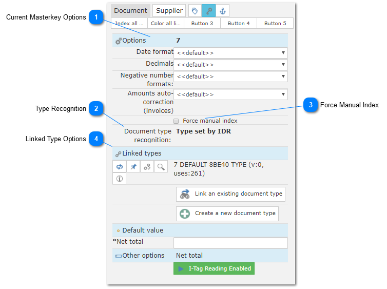
Task: Click the green plus icon on create button
Action: tap(185, 214)
